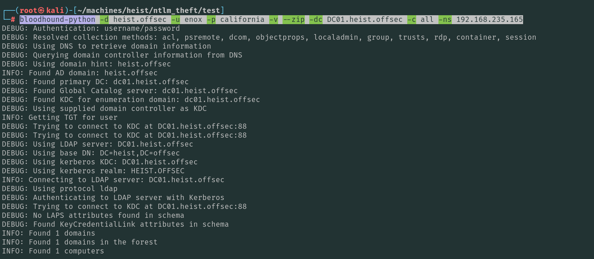The width and height of the screenshot is (594, 259).
Task: Click the working directory path in the prompt
Action: pos(148,10)
